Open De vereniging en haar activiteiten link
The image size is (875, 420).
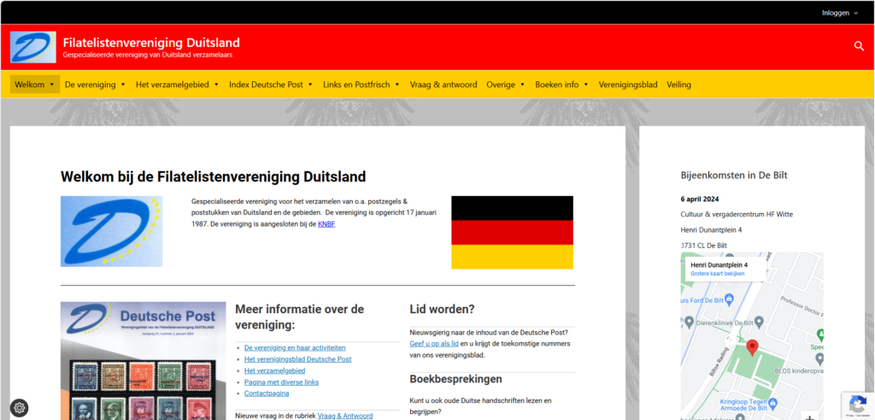[295, 347]
